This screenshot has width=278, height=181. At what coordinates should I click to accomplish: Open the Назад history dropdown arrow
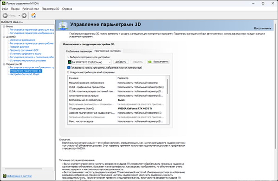[19, 16]
